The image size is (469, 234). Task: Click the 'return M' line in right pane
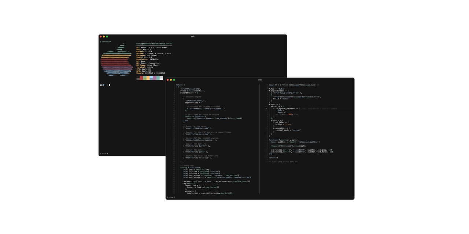273,158
